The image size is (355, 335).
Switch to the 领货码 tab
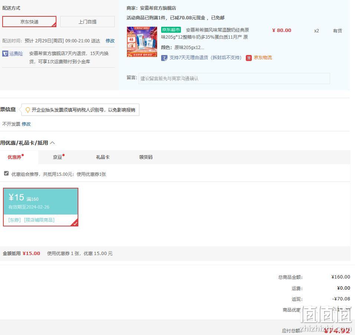point(146,157)
